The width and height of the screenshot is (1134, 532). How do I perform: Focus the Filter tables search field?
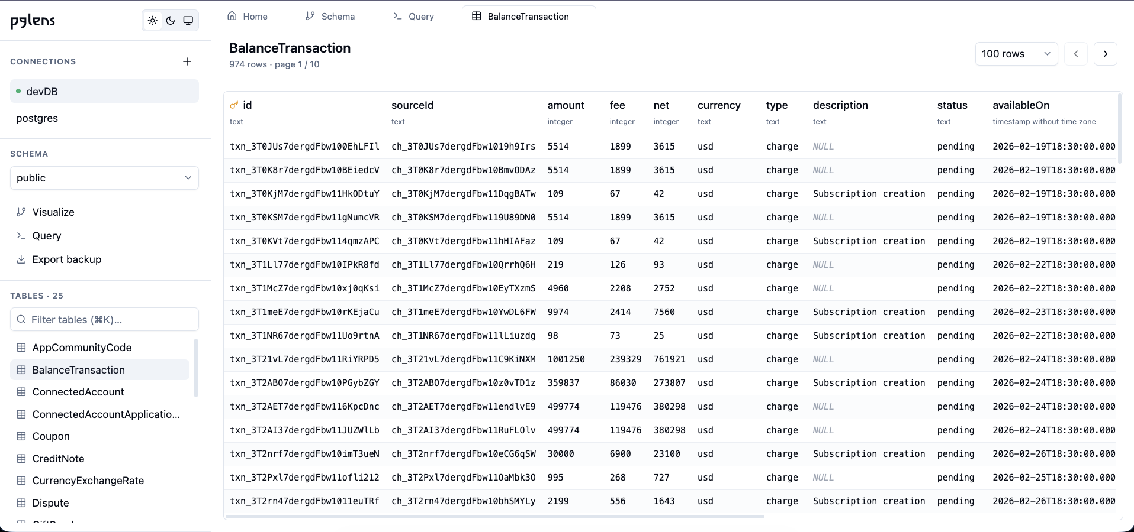104,320
